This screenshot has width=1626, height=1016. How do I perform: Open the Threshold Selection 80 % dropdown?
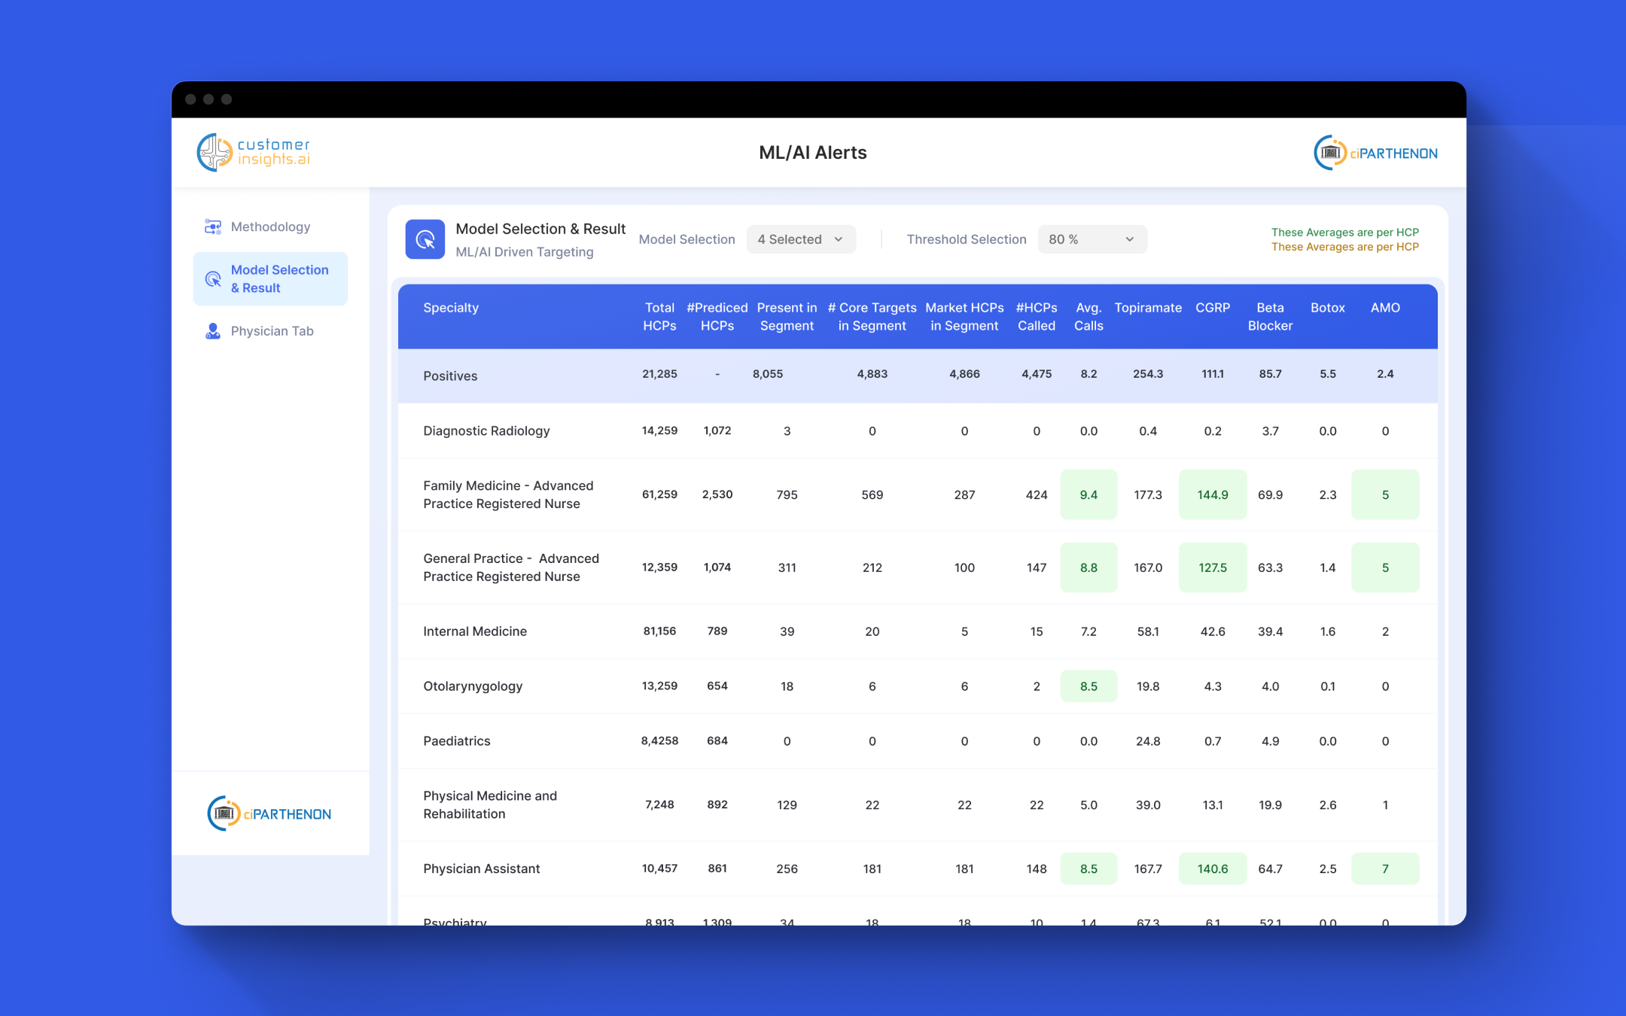(x=1092, y=239)
